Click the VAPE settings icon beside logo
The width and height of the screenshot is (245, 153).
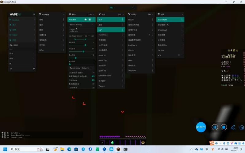pos(34,14)
